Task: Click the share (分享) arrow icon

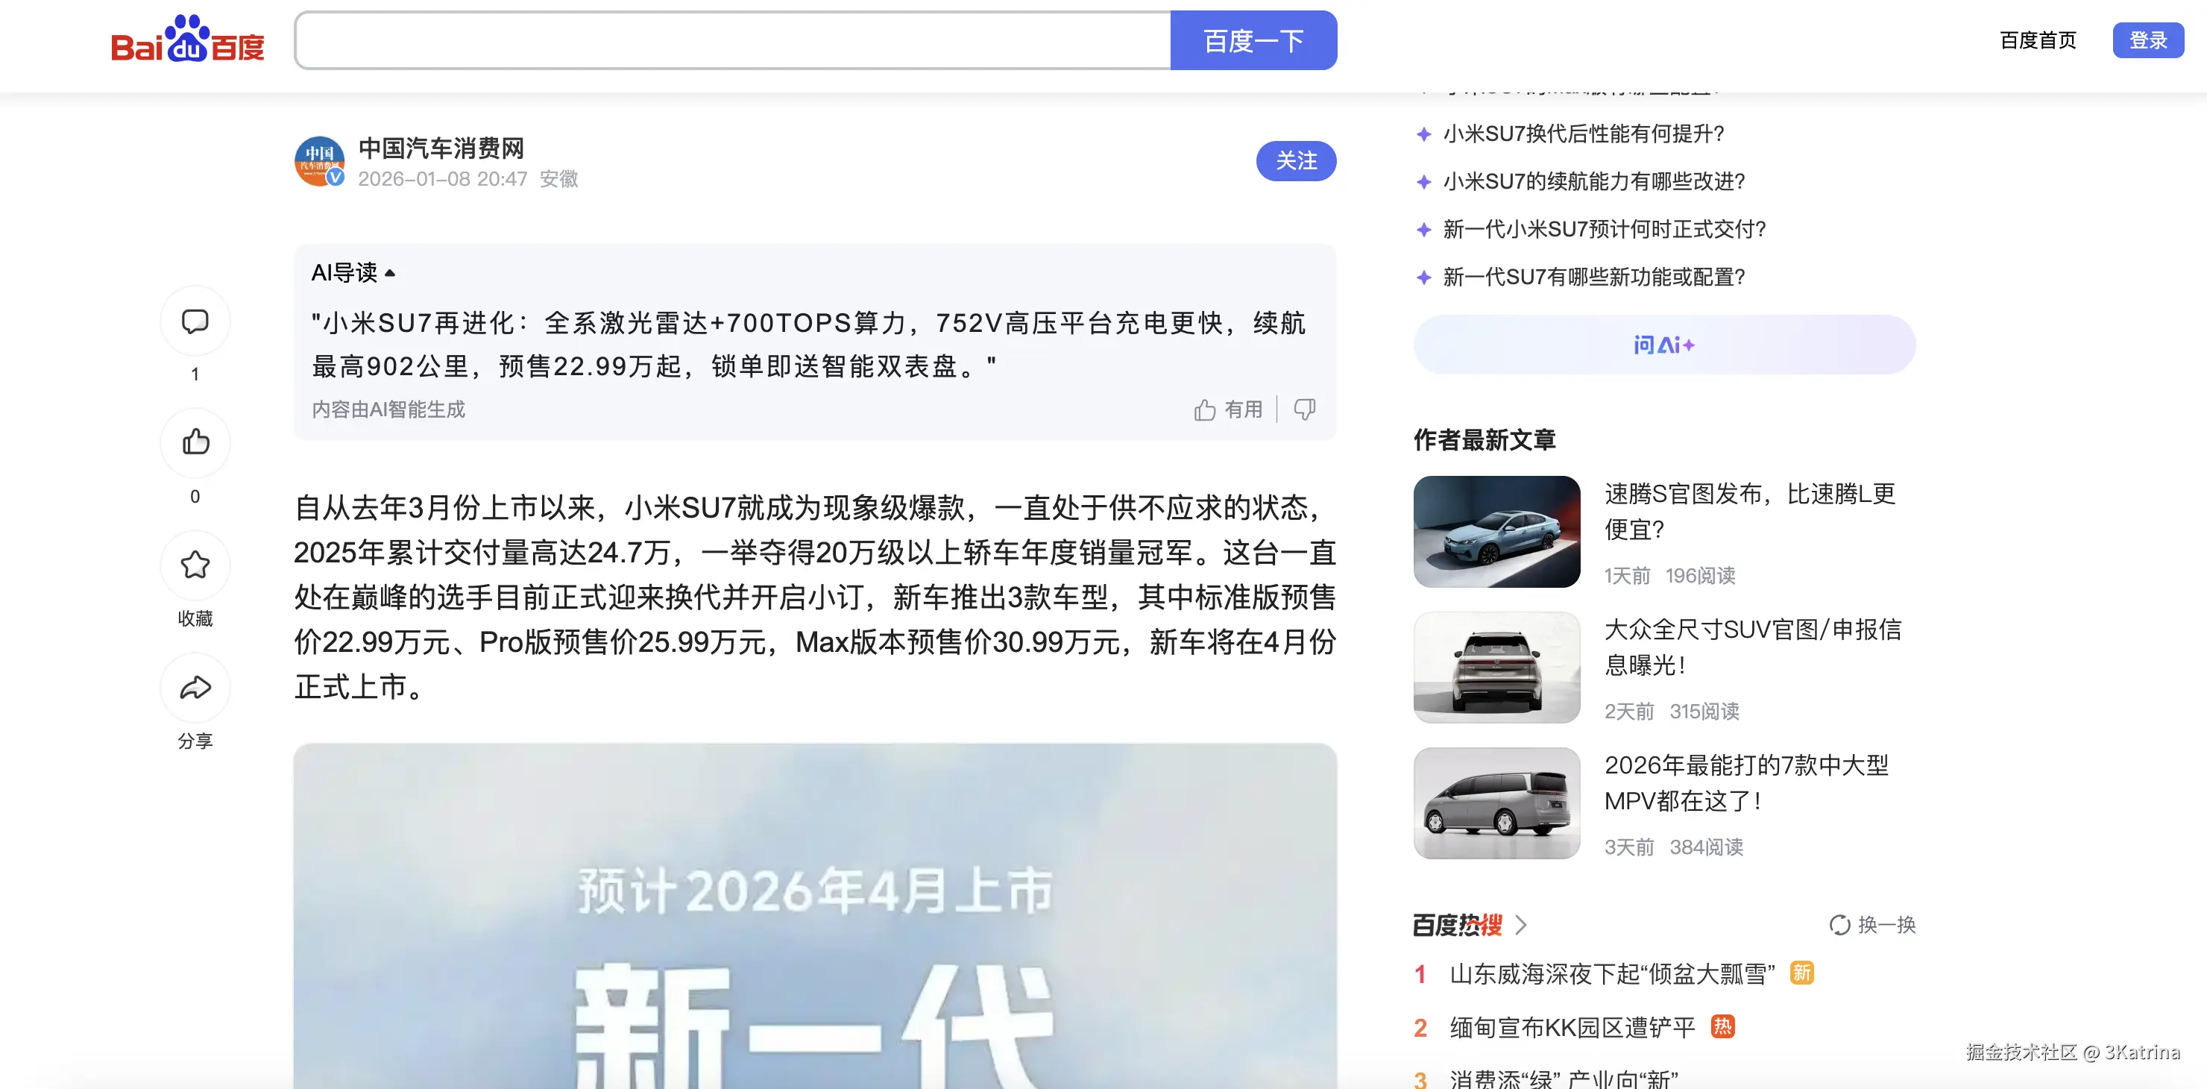Action: point(195,687)
